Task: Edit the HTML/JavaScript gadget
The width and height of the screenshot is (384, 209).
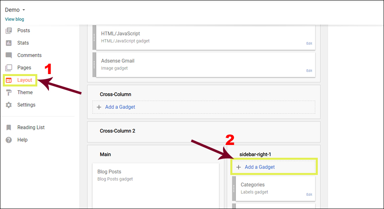Action: click(x=309, y=43)
